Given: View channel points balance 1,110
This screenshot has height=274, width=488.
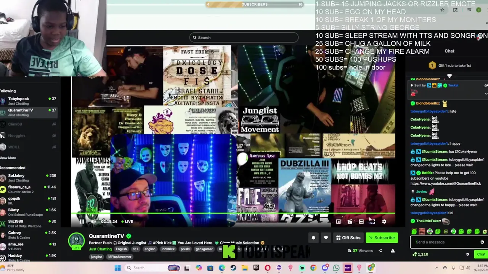Looking at the screenshot, I should pyautogui.click(x=420, y=255).
